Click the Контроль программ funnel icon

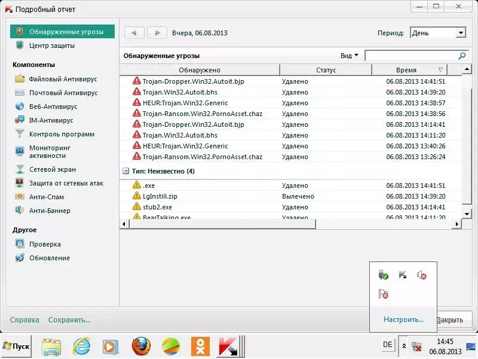pyautogui.click(x=20, y=133)
